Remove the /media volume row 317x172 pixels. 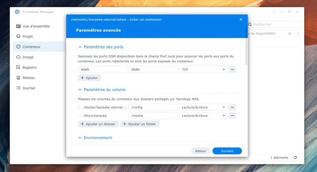232,116
